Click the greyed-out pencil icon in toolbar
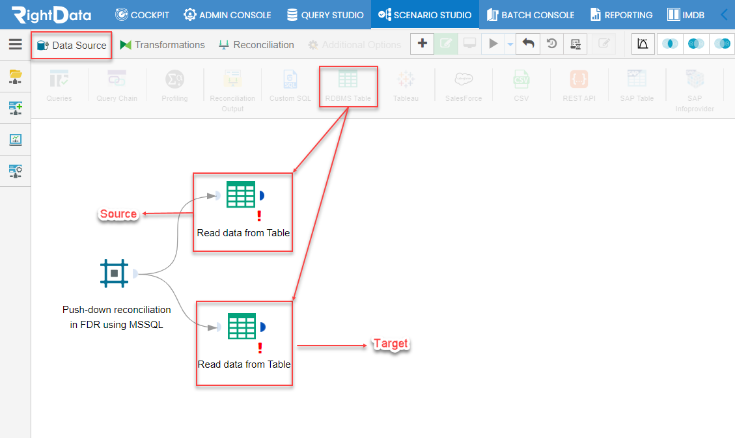Image resolution: width=735 pixels, height=438 pixels. pos(603,44)
